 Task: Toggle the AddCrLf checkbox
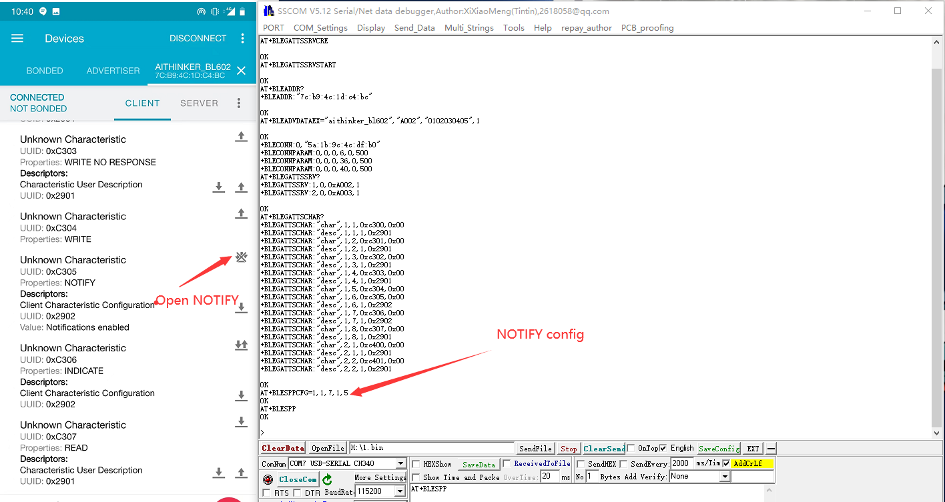[726, 464]
